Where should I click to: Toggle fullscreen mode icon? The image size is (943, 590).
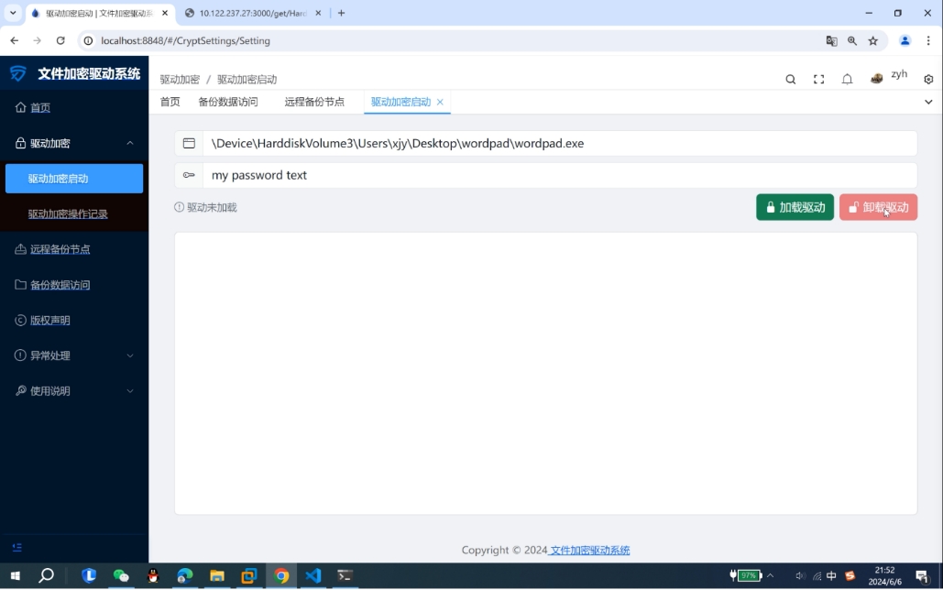[x=818, y=80]
